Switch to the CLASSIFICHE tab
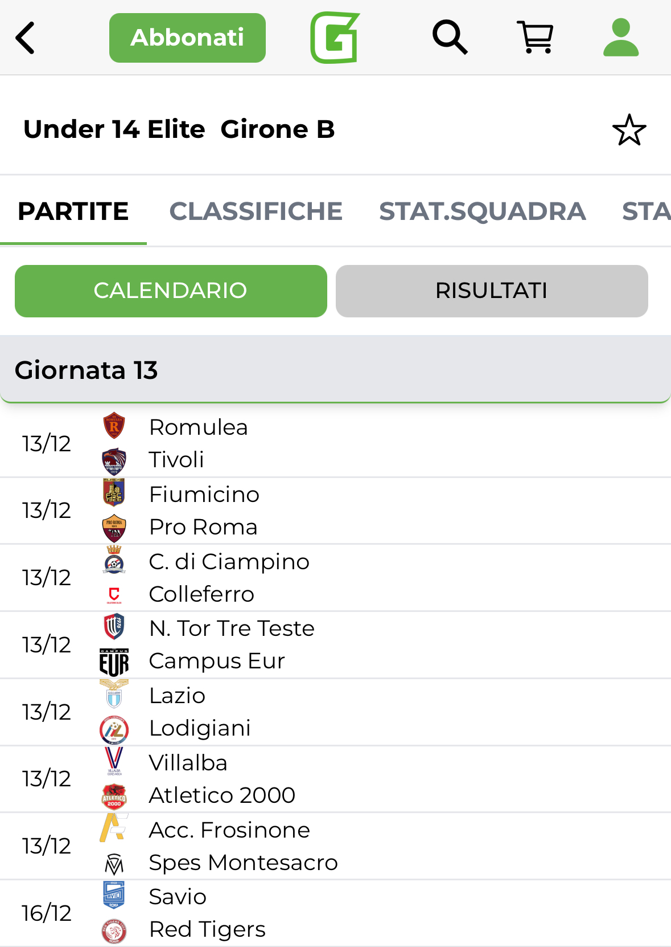This screenshot has height=947, width=671. (256, 211)
